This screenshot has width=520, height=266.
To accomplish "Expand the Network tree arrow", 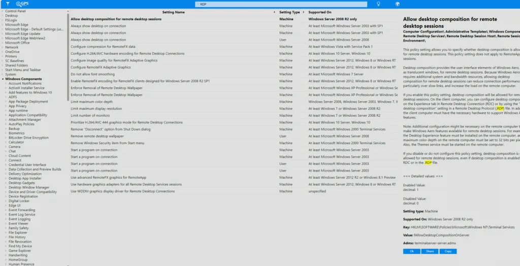I will coord(3,47).
